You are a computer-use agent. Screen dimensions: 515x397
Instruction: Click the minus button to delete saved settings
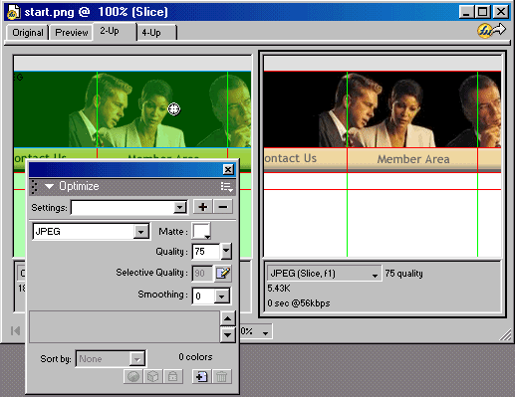point(223,207)
